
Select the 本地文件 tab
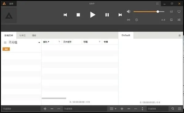[x=9, y=36]
